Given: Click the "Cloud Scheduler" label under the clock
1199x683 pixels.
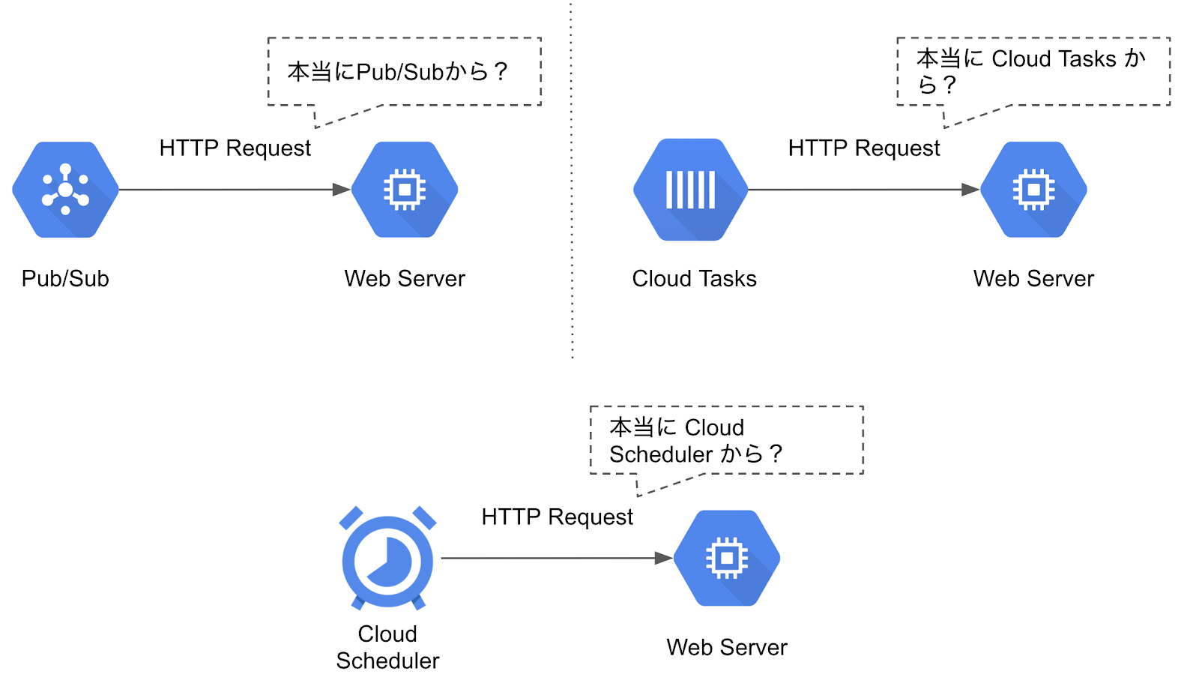Looking at the screenshot, I should (x=387, y=647).
